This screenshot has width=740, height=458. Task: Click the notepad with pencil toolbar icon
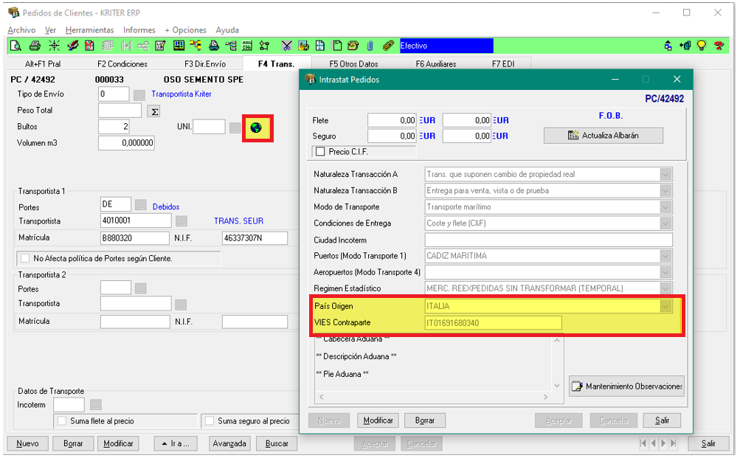[x=160, y=46]
